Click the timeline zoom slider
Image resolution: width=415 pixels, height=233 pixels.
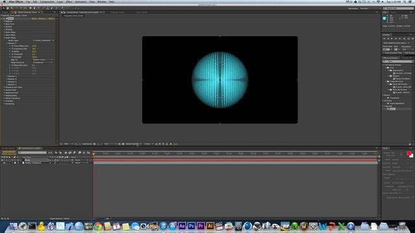(x=101, y=219)
